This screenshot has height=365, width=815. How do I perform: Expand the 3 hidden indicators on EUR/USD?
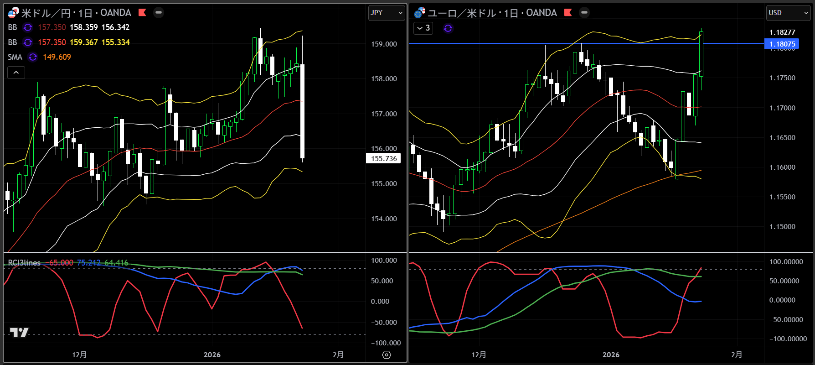click(x=423, y=28)
